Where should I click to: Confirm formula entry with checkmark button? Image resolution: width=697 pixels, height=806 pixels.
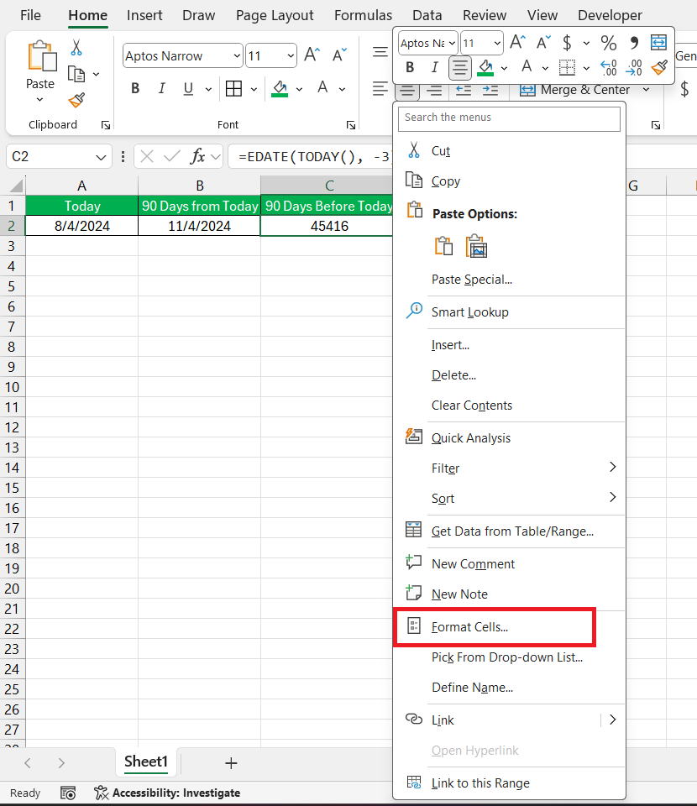tap(171, 156)
